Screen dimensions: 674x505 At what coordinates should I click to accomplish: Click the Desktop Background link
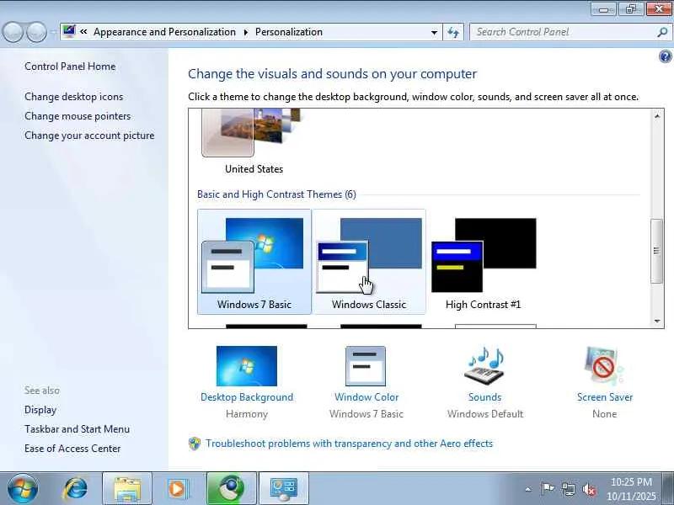[247, 397]
